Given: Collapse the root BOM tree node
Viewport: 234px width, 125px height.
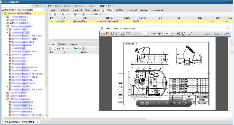Looking at the screenshot, I should (3, 13).
